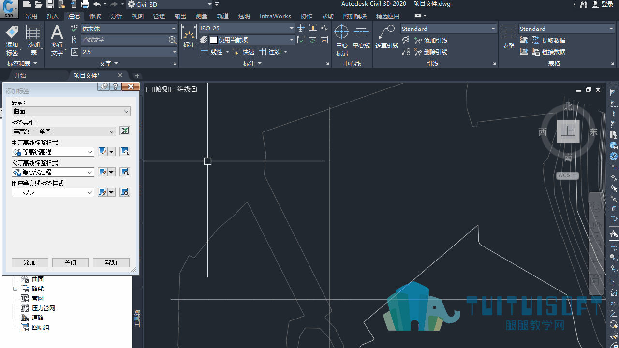
Task: Click the Add Leader (添加引线) button
Action: pyautogui.click(x=431, y=41)
